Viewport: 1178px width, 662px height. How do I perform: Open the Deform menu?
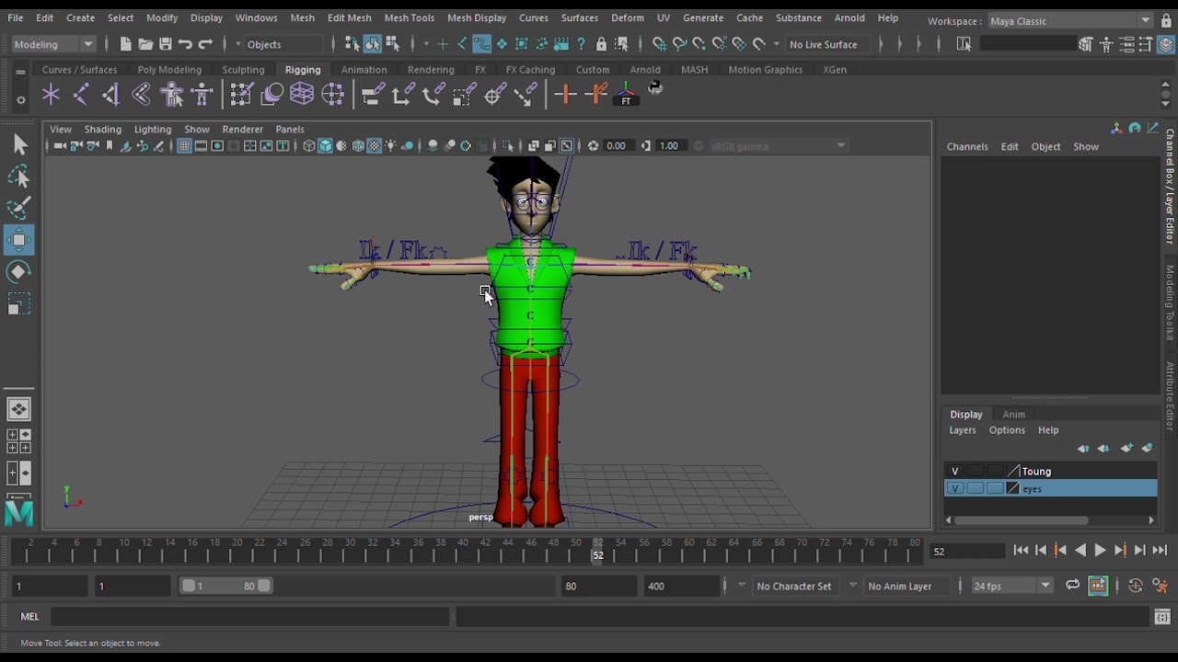[628, 17]
